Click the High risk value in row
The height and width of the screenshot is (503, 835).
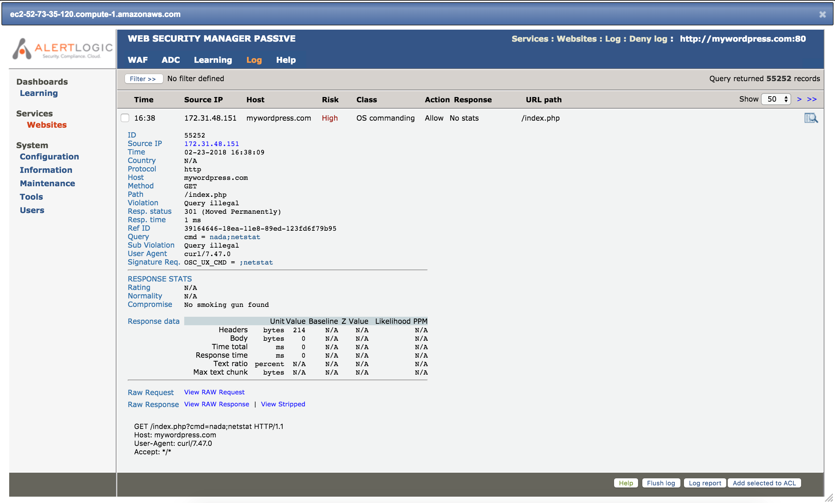pyautogui.click(x=330, y=118)
